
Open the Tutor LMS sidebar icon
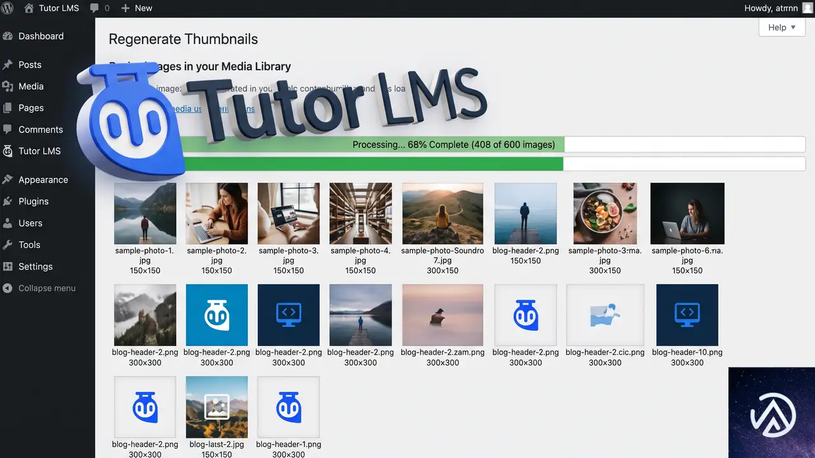(8, 151)
